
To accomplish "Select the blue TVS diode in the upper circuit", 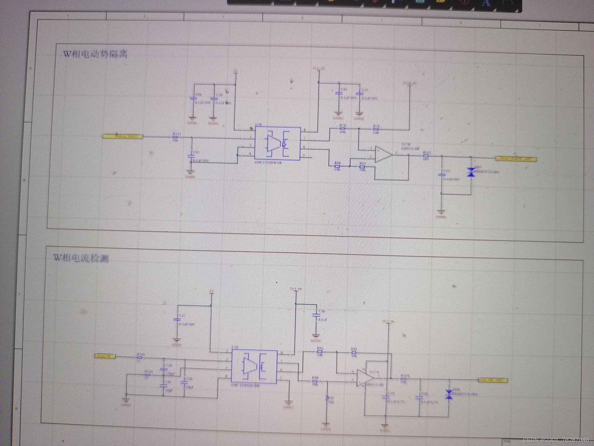I will (471, 172).
